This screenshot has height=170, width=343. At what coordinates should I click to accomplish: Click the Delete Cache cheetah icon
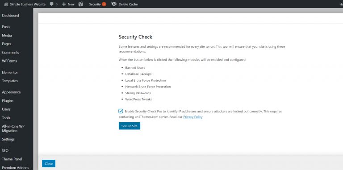pyautogui.click(x=114, y=4)
